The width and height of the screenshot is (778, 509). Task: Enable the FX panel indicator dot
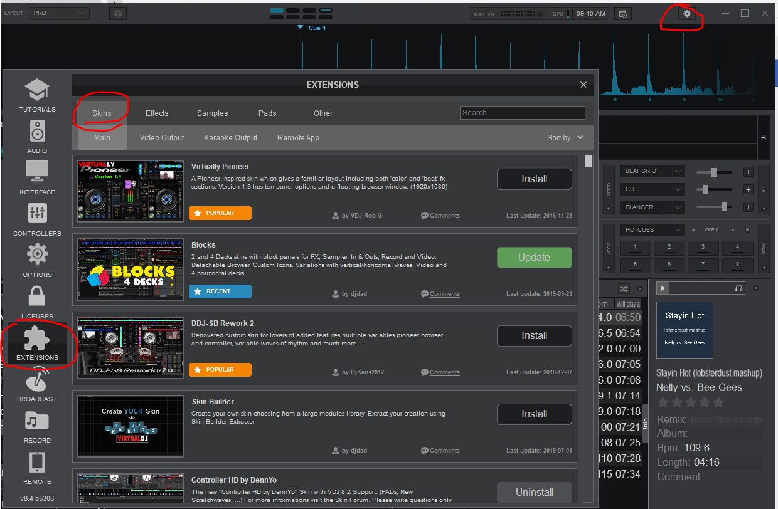tap(764, 209)
